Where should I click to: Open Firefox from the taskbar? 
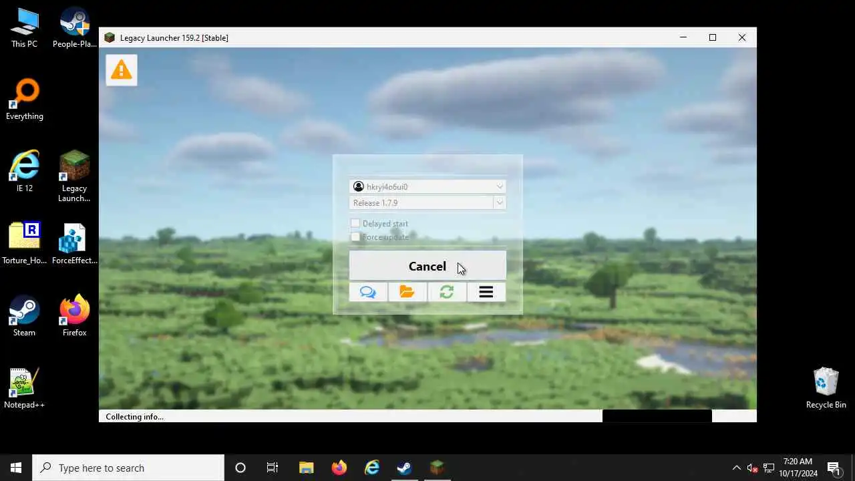[x=339, y=468]
